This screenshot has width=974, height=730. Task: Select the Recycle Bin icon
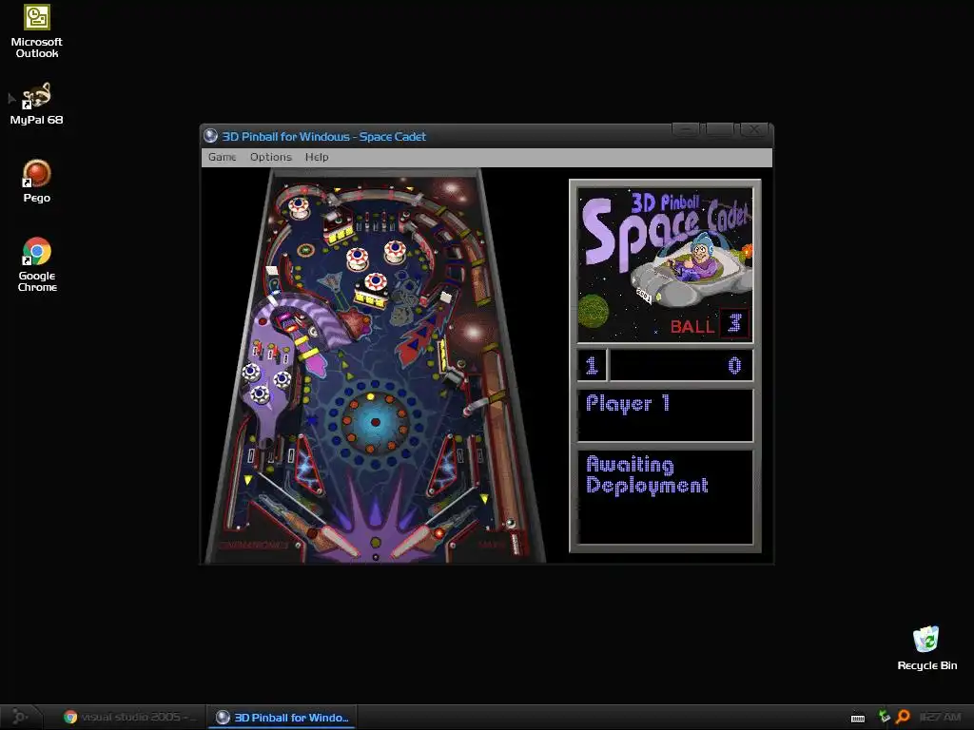(926, 648)
